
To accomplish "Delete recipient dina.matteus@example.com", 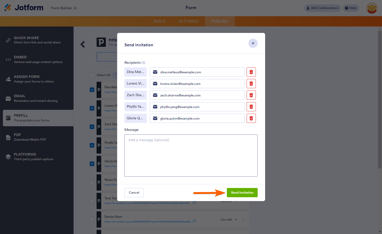I will tap(251, 72).
